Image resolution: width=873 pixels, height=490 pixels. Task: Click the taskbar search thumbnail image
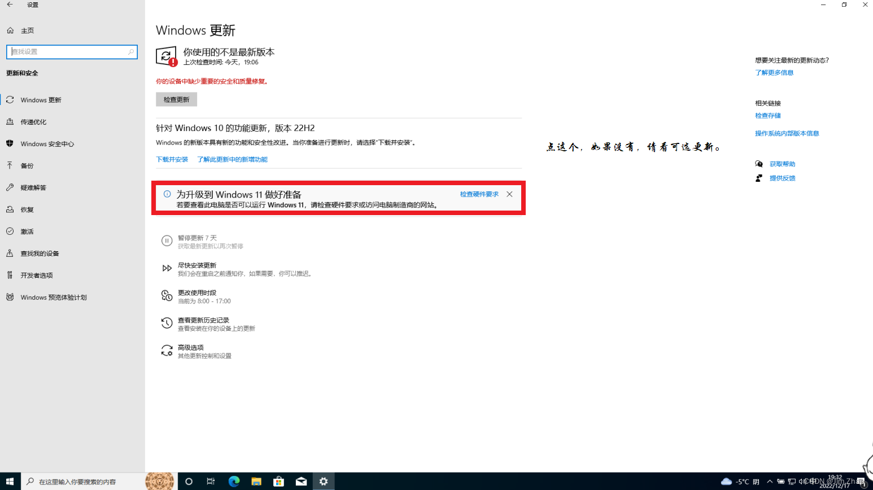[160, 482]
